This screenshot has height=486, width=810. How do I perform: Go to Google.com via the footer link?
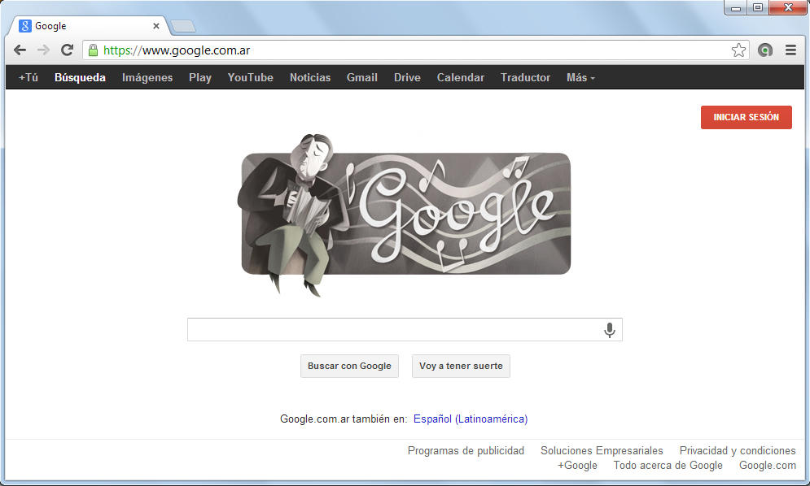coord(768,466)
